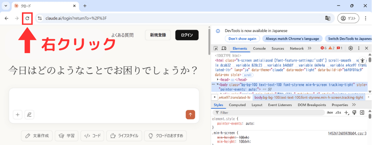Switch to the Computed pane tab
The image size is (372, 145).
click(x=237, y=105)
